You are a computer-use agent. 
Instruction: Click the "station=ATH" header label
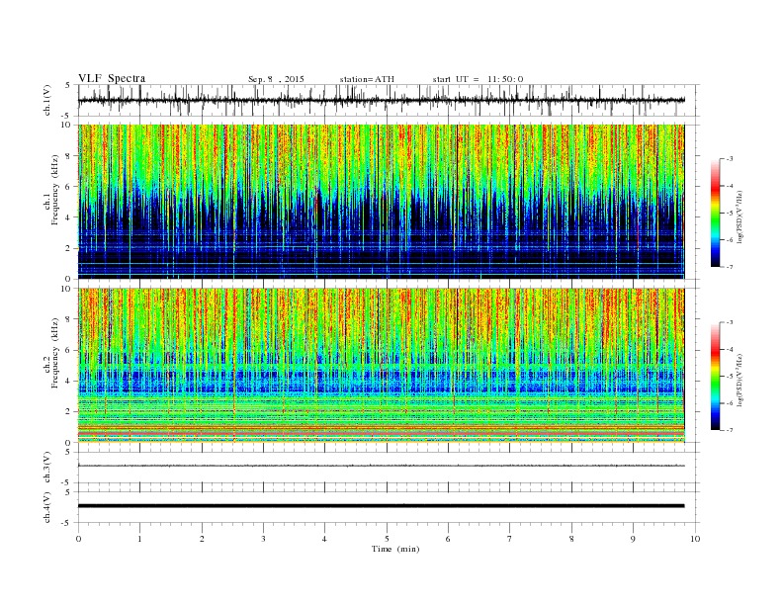click(x=367, y=79)
